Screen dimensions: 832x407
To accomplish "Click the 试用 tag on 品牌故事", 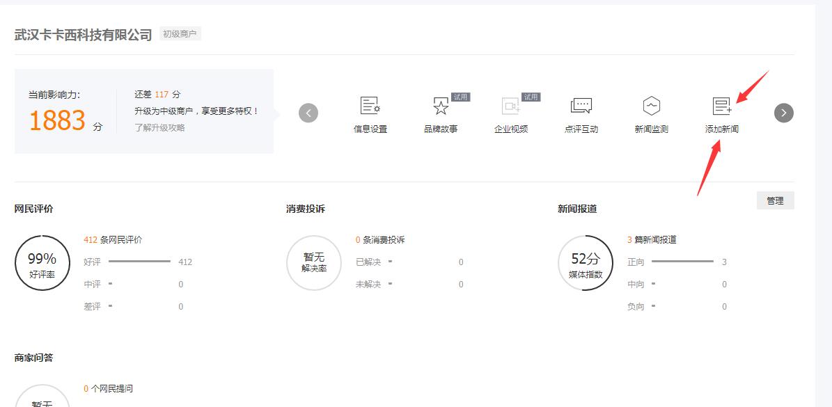I will pyautogui.click(x=461, y=97).
